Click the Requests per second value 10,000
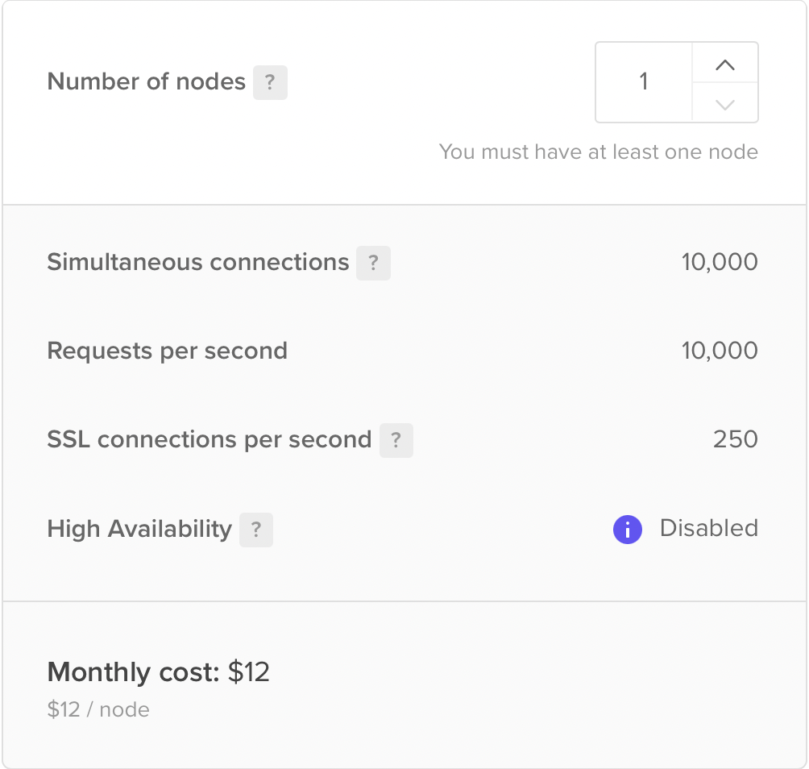This screenshot has width=809, height=769. click(719, 351)
